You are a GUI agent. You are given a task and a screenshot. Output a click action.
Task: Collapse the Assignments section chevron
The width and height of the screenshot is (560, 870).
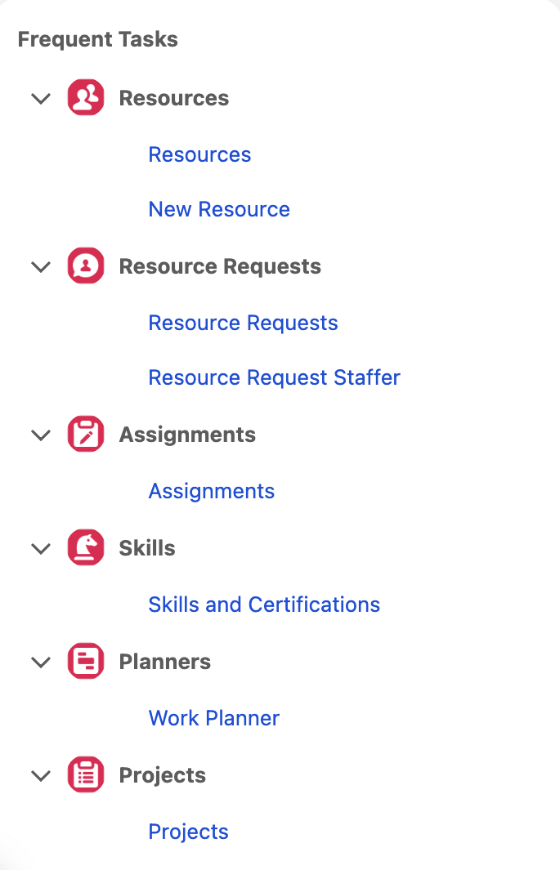(x=41, y=435)
